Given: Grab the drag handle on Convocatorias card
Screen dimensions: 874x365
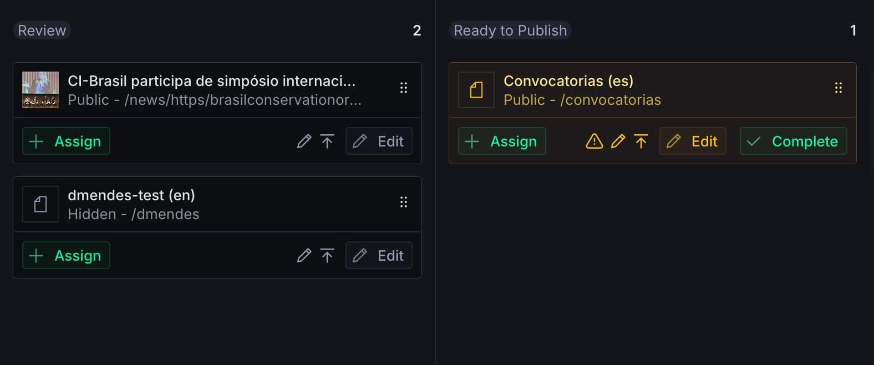Looking at the screenshot, I should pos(838,88).
